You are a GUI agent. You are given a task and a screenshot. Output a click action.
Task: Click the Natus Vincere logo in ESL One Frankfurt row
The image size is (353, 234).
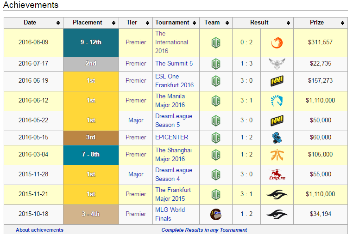coord(277,81)
